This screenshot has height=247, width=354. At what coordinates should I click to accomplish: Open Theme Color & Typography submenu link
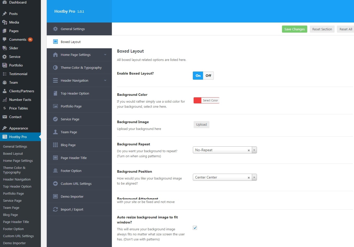coord(14,170)
